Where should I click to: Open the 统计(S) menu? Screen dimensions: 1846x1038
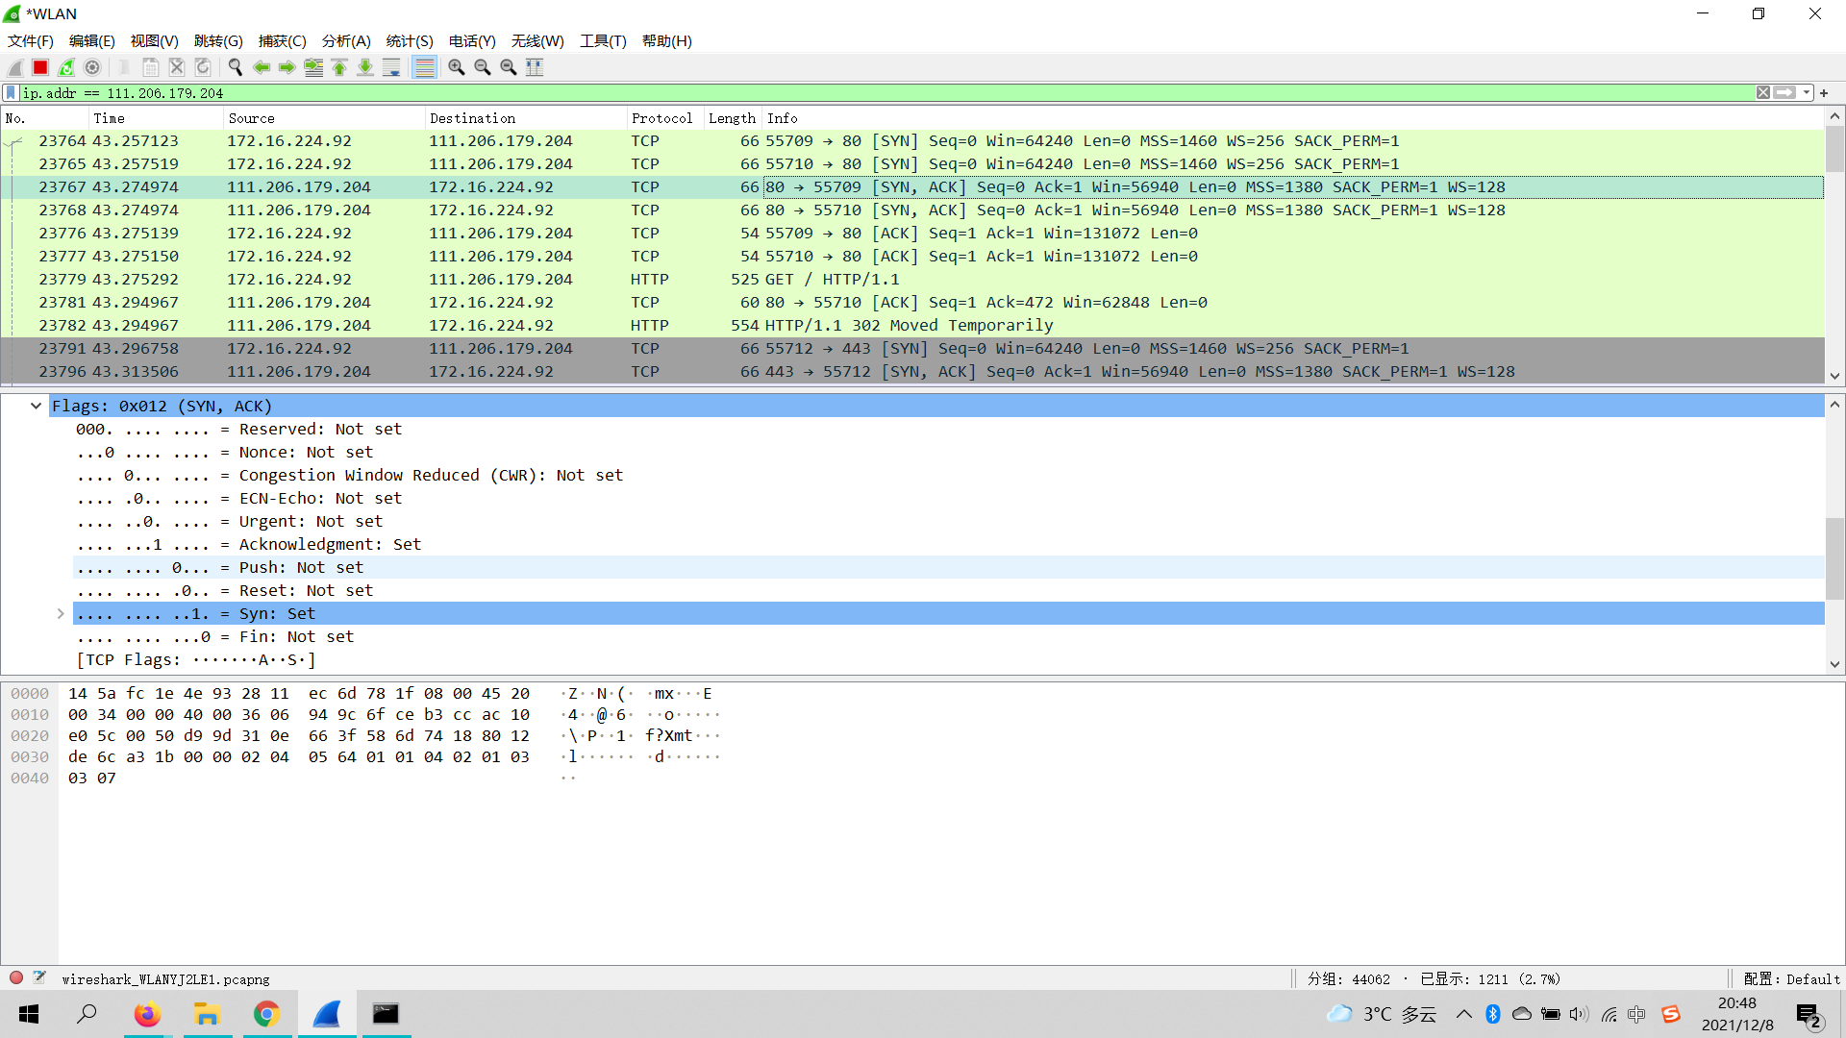(x=409, y=41)
